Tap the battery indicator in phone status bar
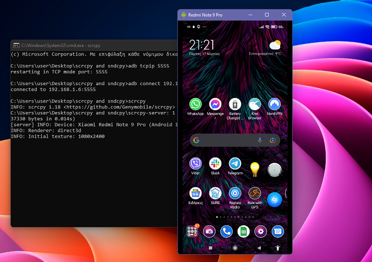The height and width of the screenshot is (262, 372). pyautogui.click(x=274, y=27)
